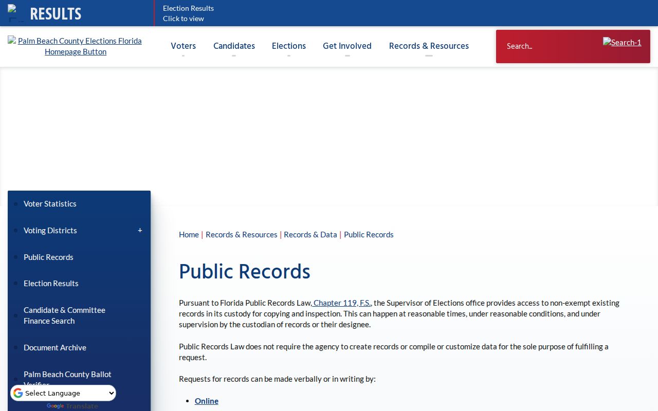The height and width of the screenshot is (411, 658).
Task: Click Election Results Click to view banner
Action: click(x=188, y=13)
